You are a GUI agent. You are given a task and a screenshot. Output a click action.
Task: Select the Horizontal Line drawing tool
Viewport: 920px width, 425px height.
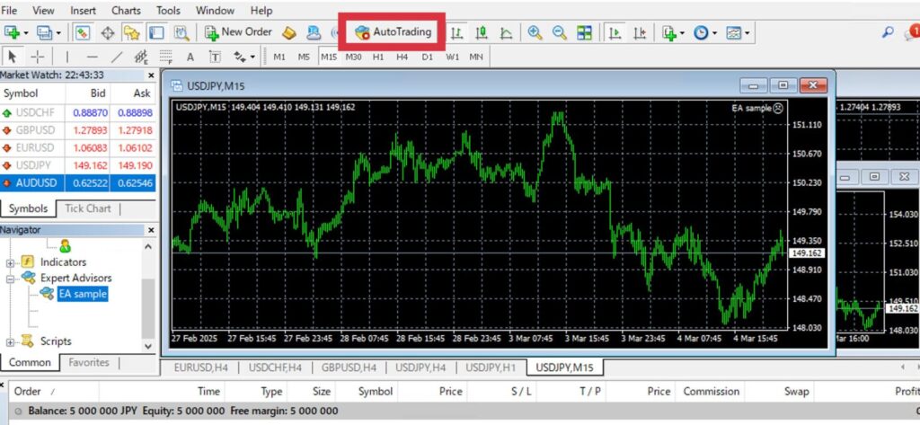point(93,57)
